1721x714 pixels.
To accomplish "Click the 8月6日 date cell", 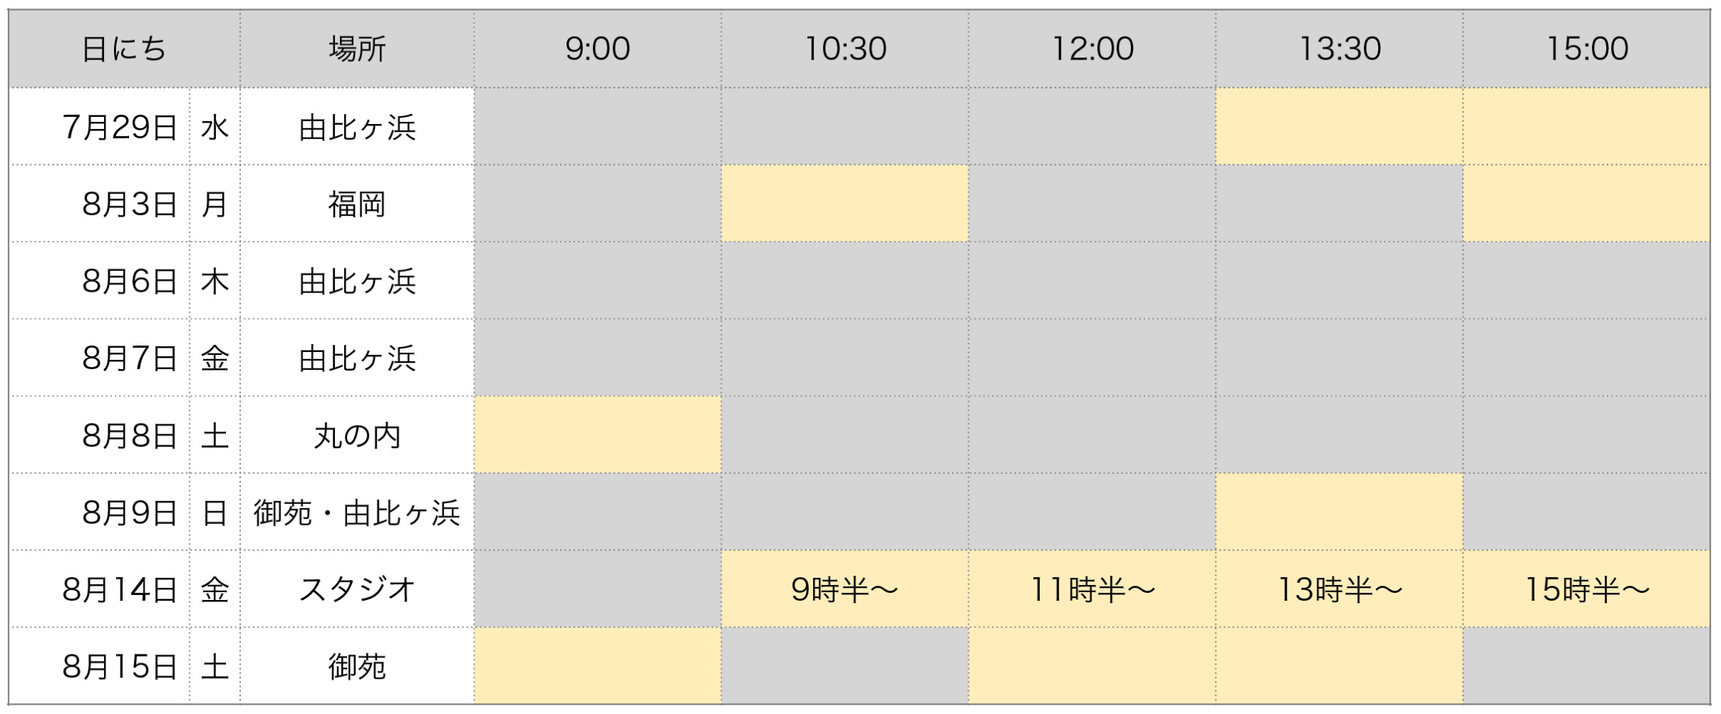I will 100,281.
